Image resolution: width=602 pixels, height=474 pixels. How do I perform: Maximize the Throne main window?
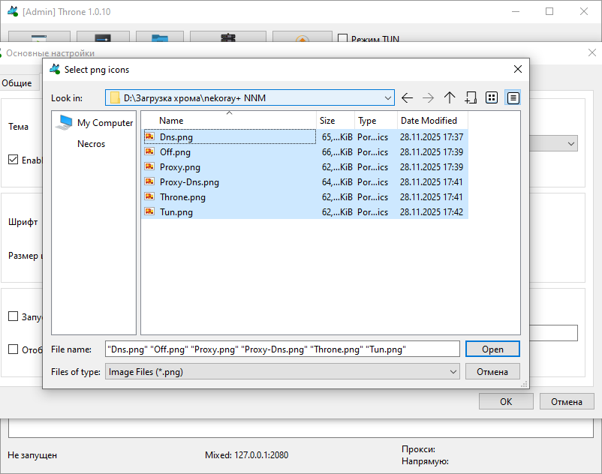click(549, 11)
